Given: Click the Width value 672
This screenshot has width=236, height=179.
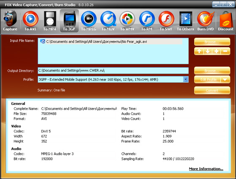Looking at the screenshot, I should click(44, 136).
